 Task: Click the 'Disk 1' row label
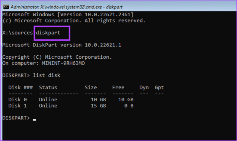pyautogui.click(x=18, y=106)
